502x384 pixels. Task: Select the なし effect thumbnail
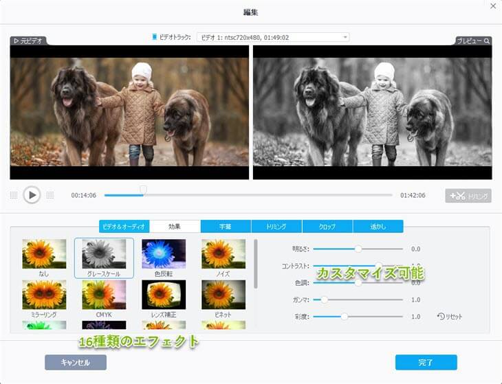pos(44,254)
